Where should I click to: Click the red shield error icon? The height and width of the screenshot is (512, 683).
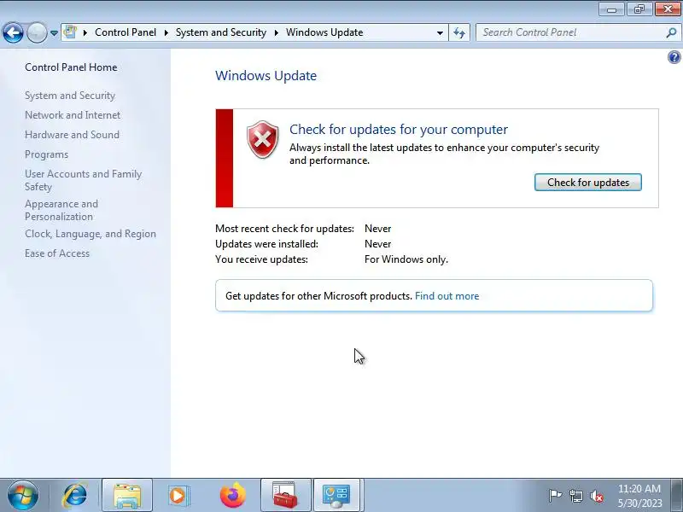[x=263, y=140]
